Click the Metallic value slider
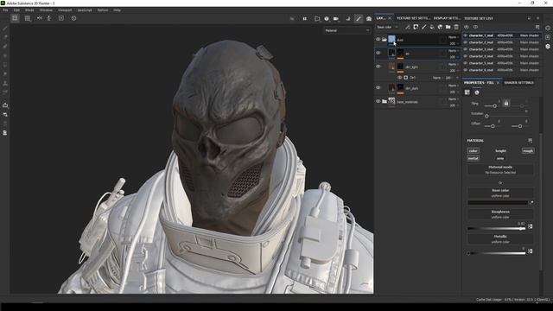The image size is (553, 311). pos(497,253)
